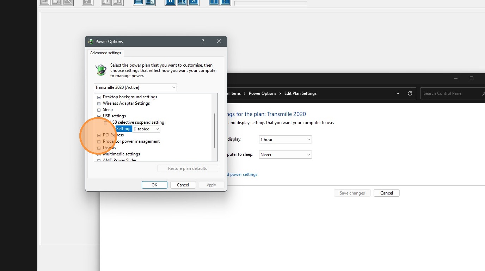Screen dimensions: 485x271
Task: Select the 'Sleep' tree row
Action: [108, 110]
